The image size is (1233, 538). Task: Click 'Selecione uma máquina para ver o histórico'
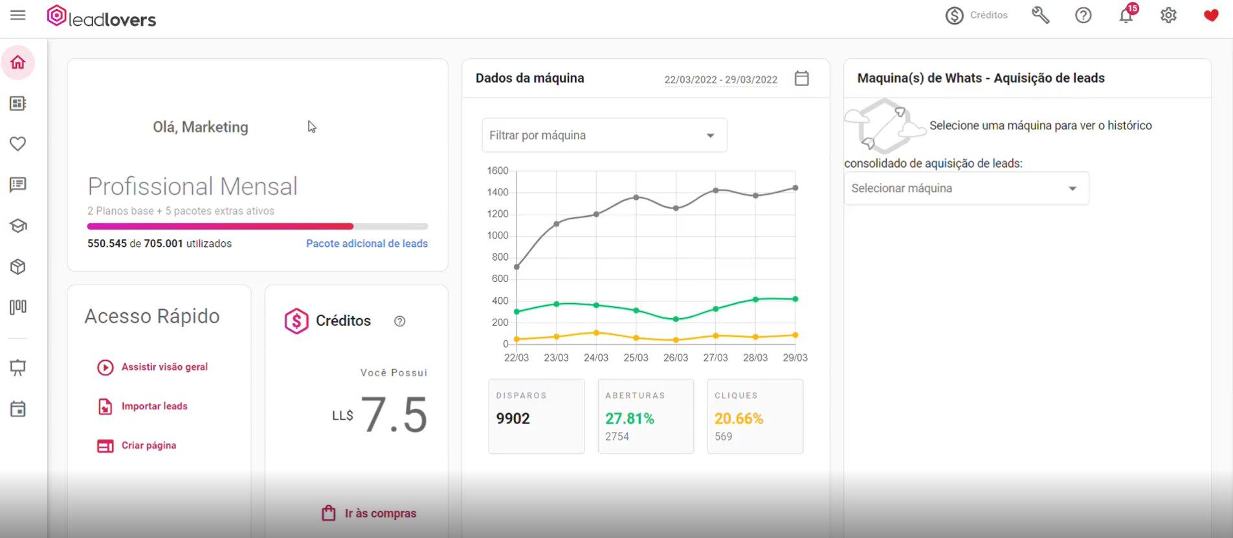click(1041, 125)
